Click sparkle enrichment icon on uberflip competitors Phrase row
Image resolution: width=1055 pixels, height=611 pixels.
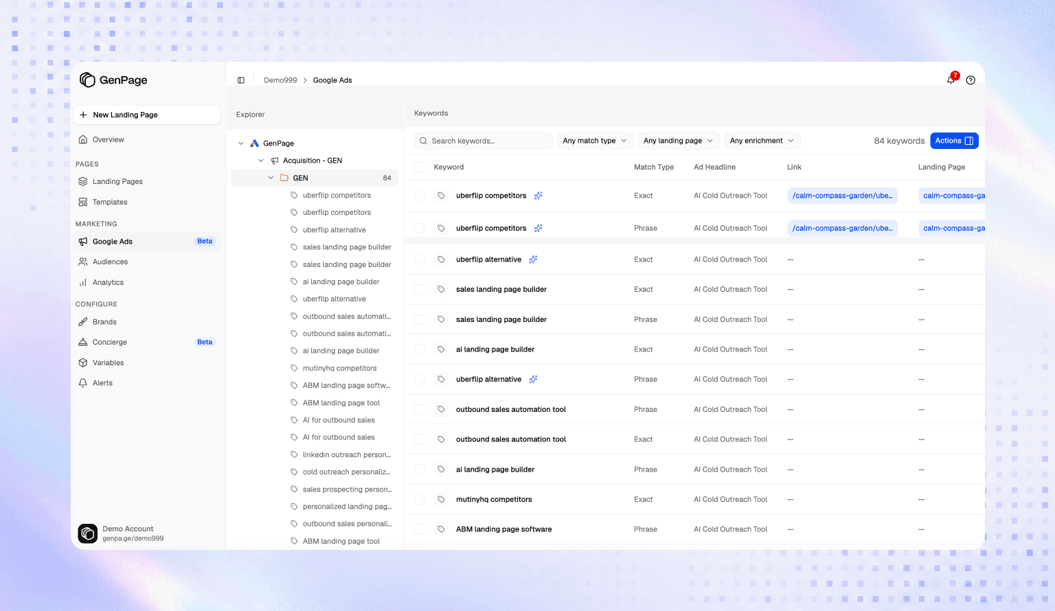[x=538, y=228]
